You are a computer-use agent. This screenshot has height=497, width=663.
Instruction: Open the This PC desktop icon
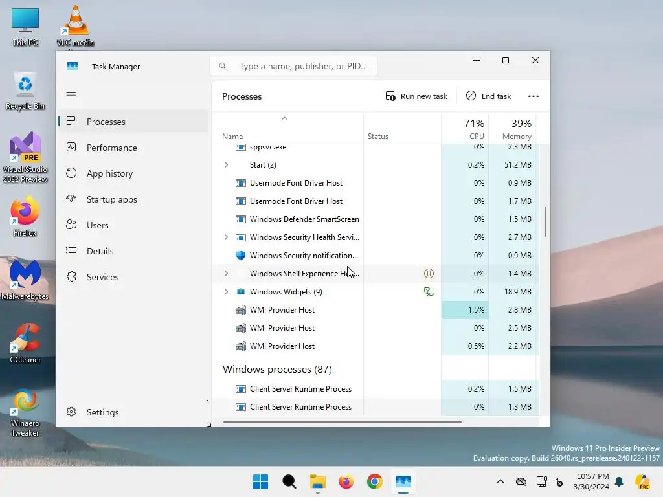coord(25,27)
